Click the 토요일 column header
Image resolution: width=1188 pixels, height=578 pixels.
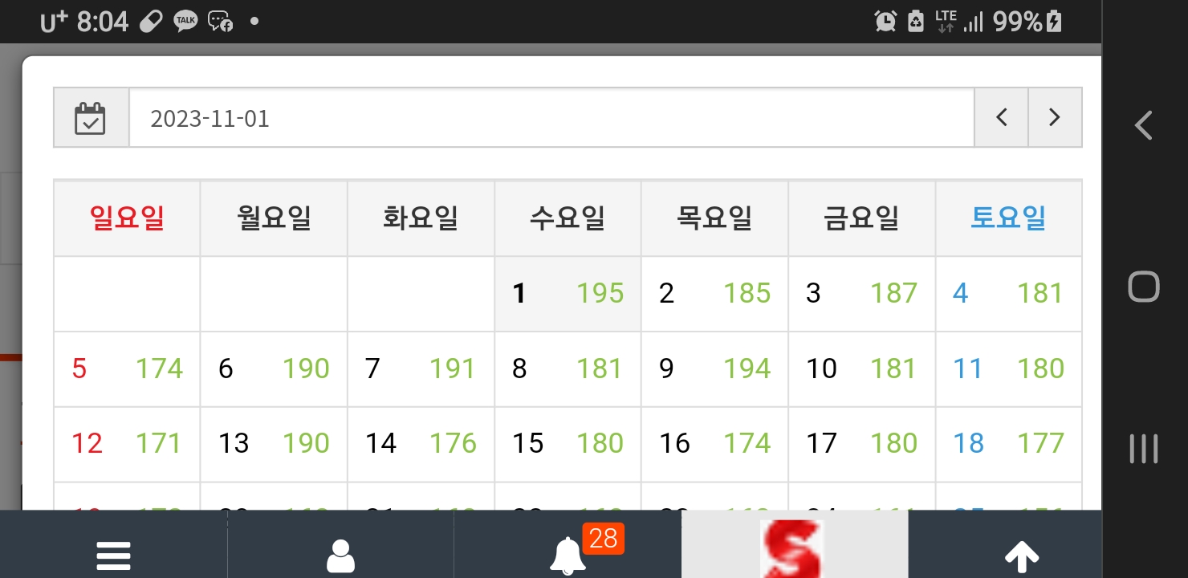[1008, 218]
